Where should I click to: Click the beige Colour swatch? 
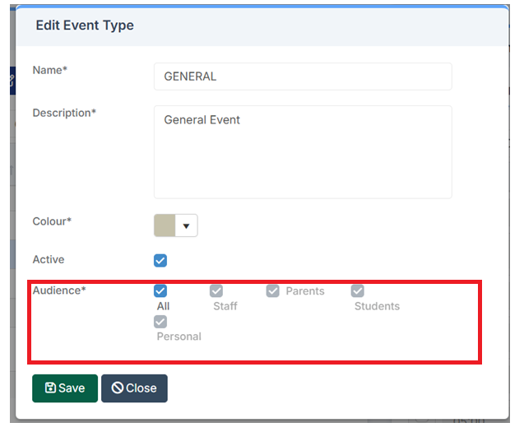click(x=165, y=225)
